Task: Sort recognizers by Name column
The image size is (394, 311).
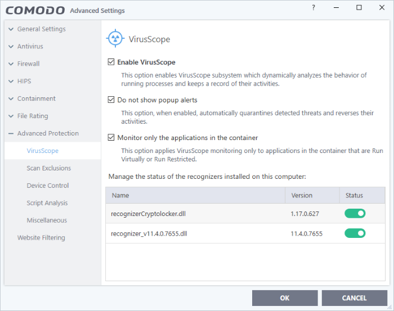Action: click(x=195, y=195)
